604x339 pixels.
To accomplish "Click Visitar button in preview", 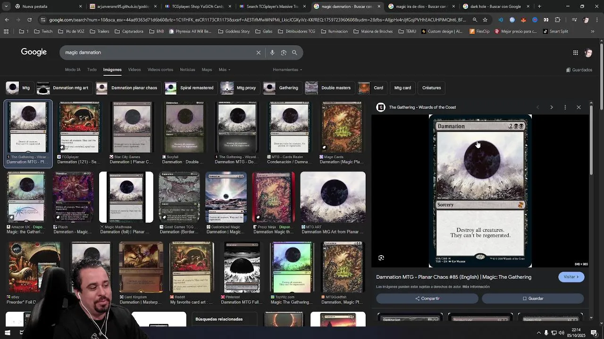I will (571, 277).
